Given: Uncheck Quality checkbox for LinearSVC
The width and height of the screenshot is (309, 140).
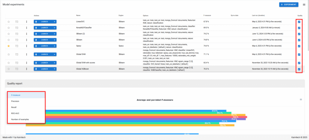Looking at the screenshot, I should click(299, 22).
